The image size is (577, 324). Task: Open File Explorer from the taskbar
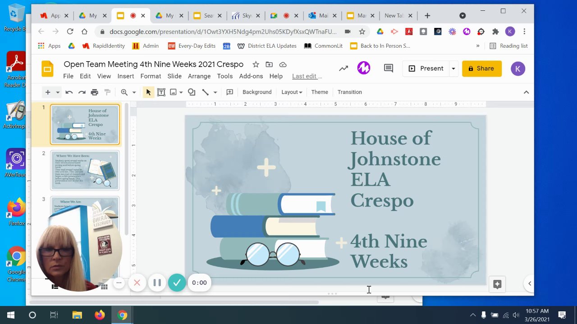(x=77, y=315)
